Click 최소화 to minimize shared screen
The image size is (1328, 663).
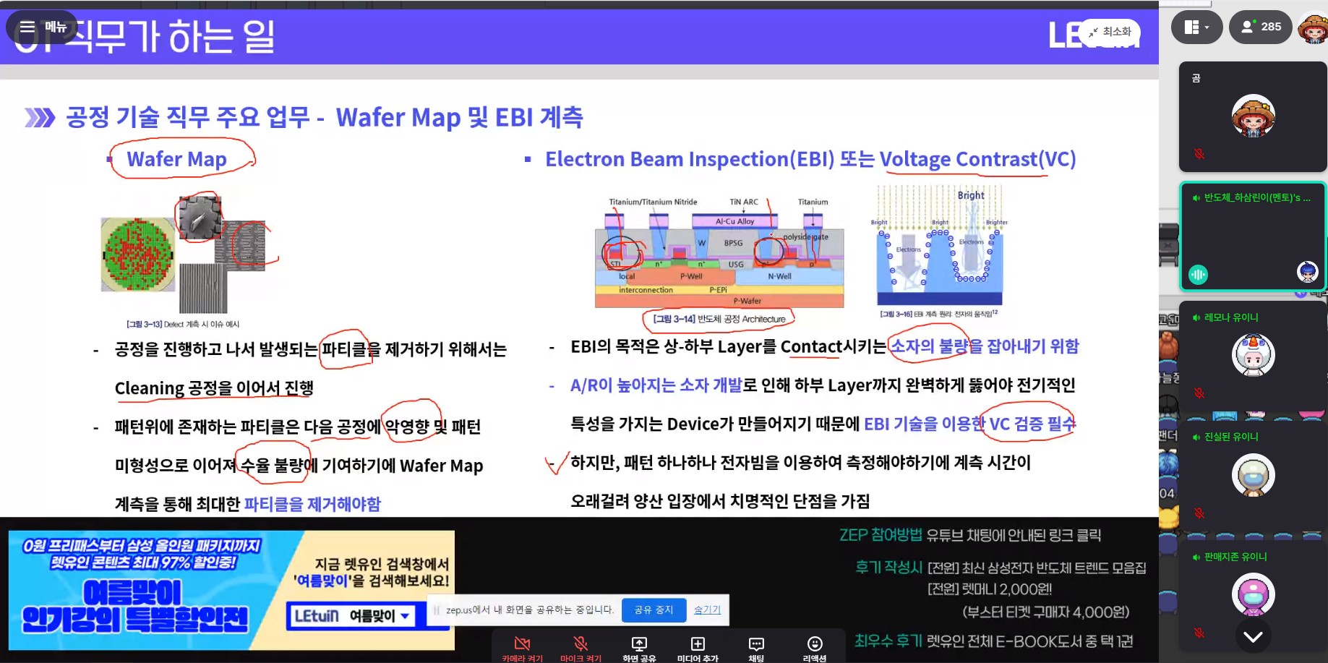tap(1110, 32)
